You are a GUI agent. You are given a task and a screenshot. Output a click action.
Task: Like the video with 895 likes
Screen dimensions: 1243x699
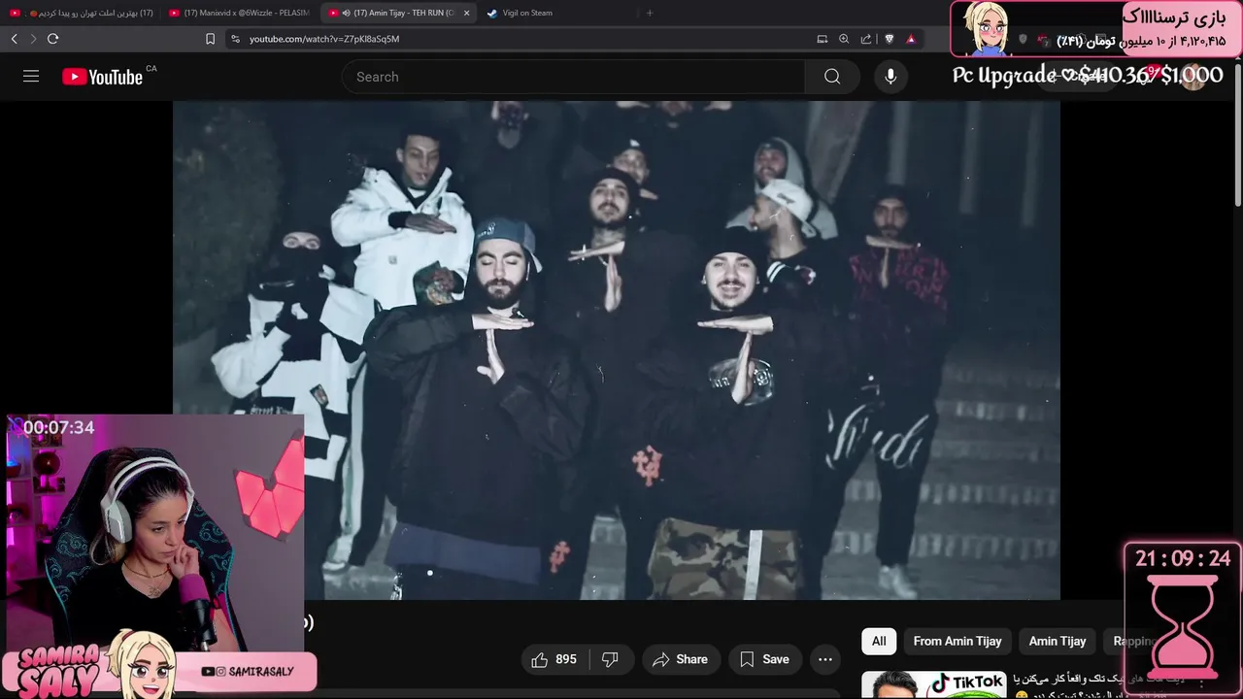(x=554, y=659)
